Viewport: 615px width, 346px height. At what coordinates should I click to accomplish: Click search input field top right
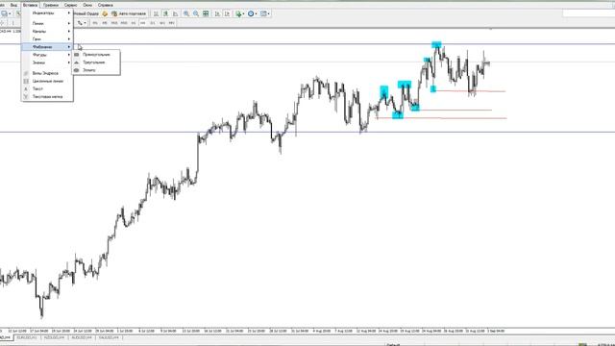(588, 13)
